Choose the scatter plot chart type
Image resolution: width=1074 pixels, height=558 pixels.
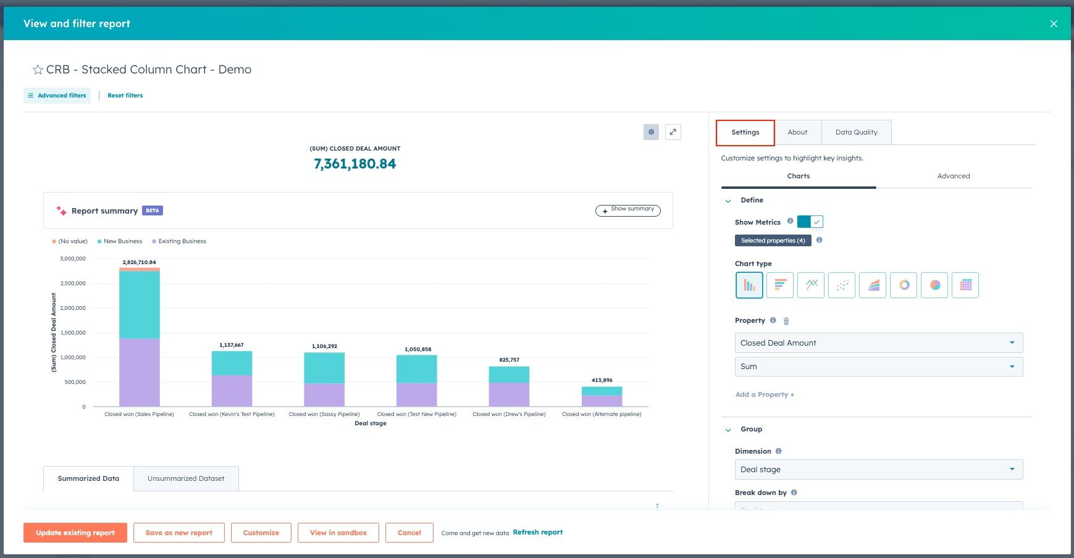[842, 285]
